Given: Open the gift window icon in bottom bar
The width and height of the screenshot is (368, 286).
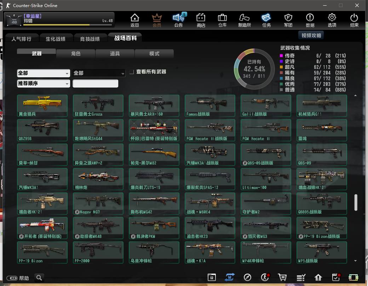Looking at the screenshot, I should click(x=212, y=277).
